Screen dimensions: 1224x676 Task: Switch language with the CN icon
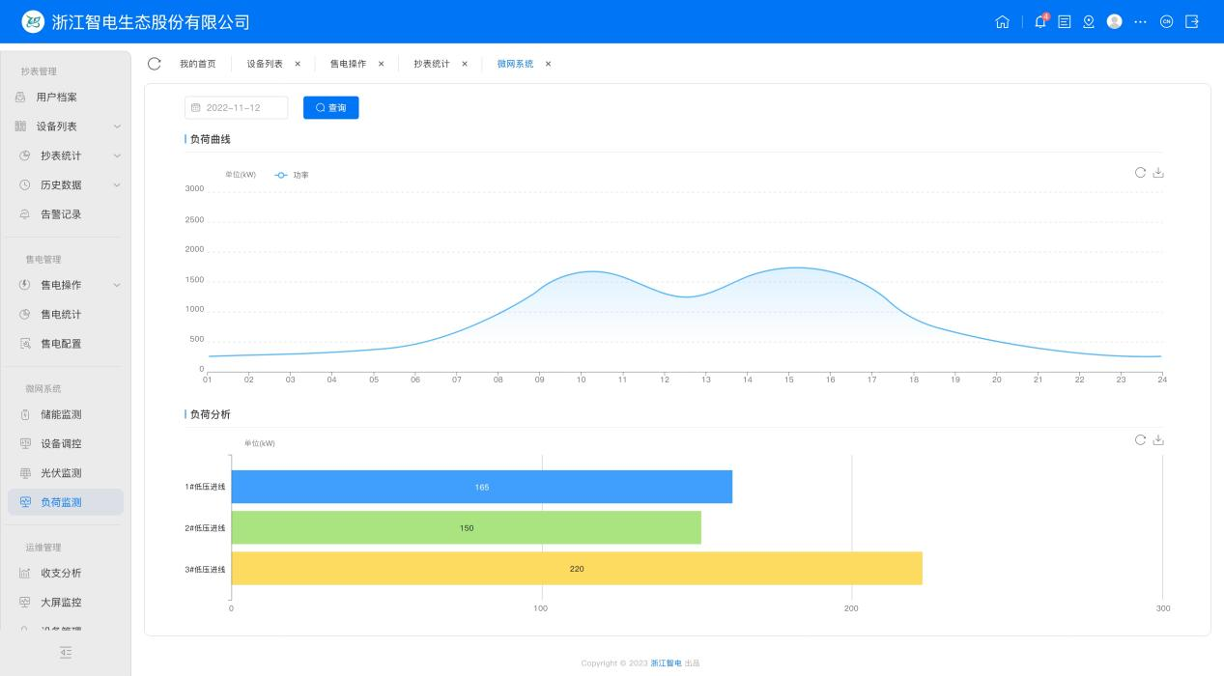coord(1166,22)
